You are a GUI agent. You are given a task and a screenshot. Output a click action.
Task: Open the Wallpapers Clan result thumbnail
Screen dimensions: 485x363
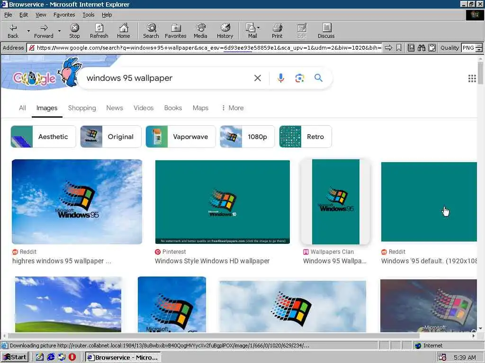(x=336, y=202)
